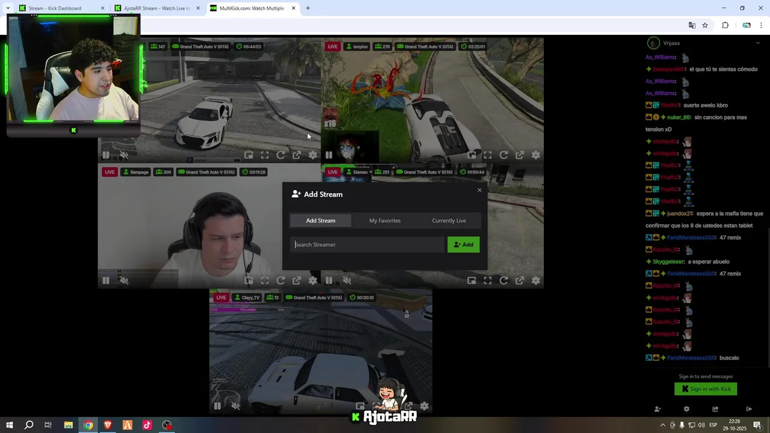Pop out the stream with 147 viewers

(x=297, y=155)
